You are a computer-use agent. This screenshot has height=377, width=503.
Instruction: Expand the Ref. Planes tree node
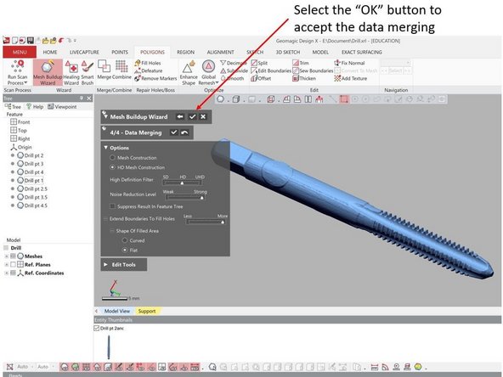coord(6,264)
